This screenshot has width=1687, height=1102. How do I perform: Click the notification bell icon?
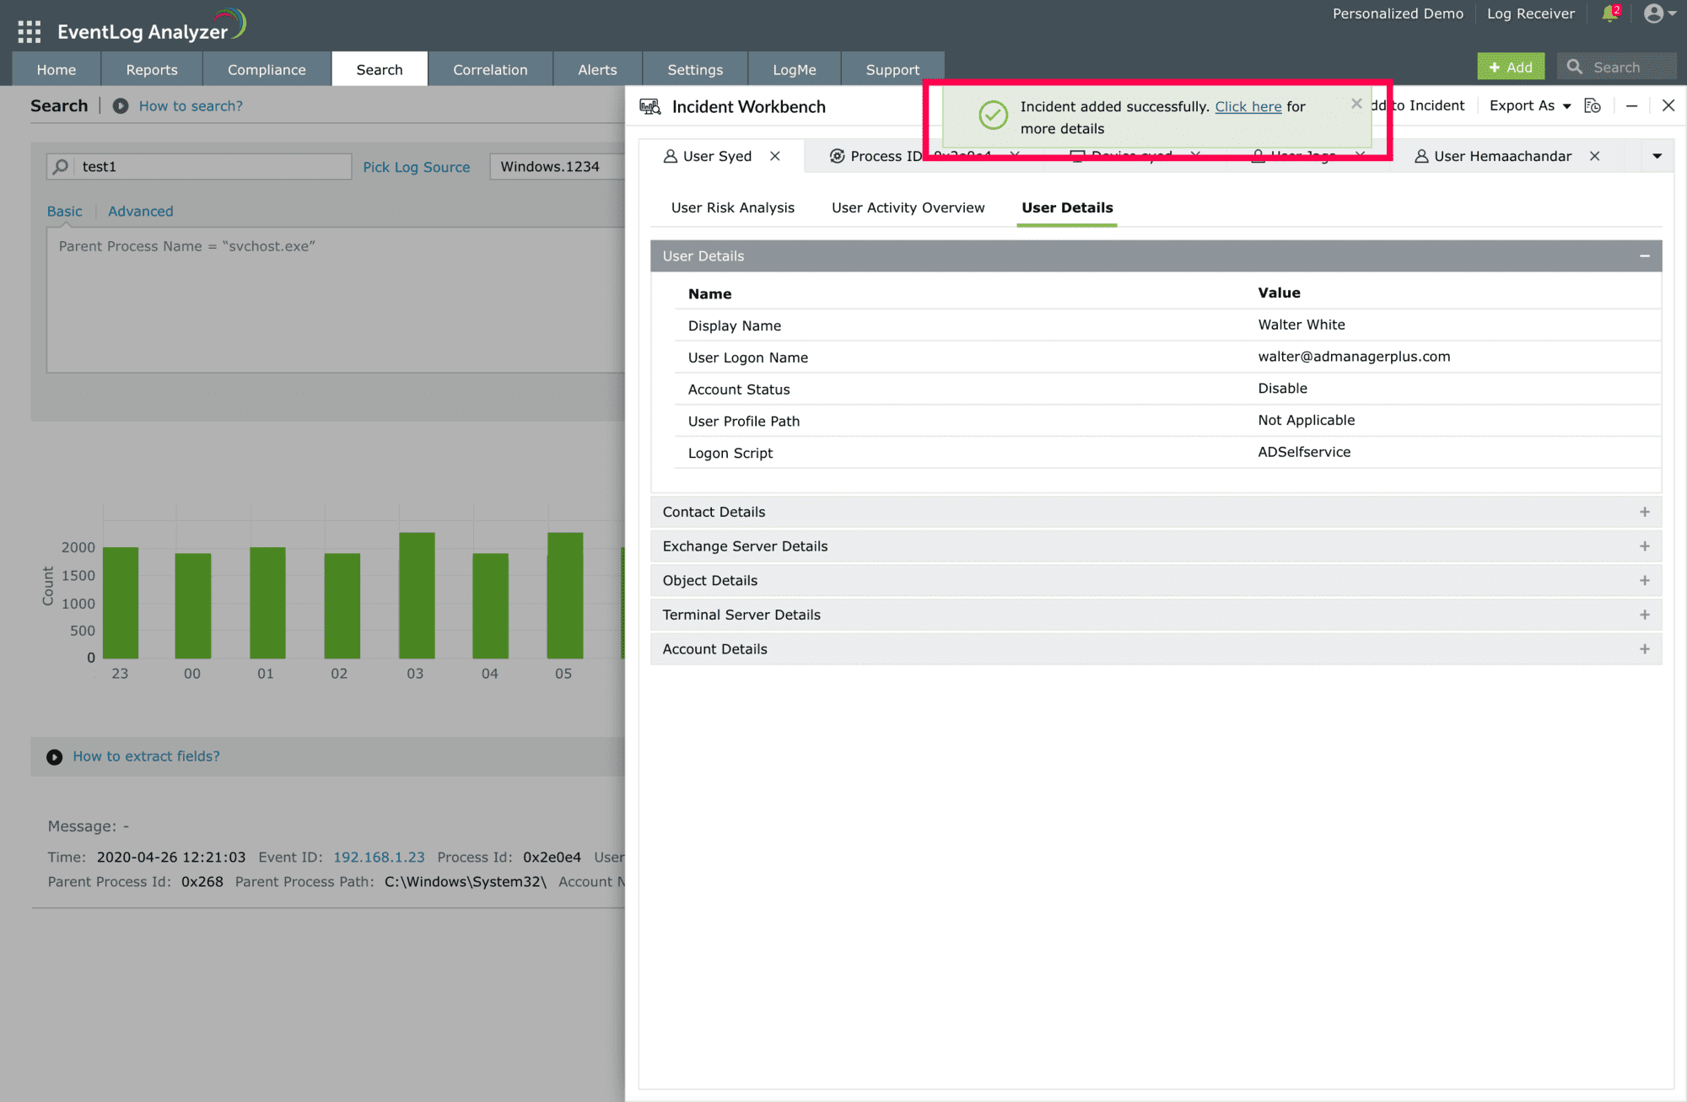coord(1609,14)
